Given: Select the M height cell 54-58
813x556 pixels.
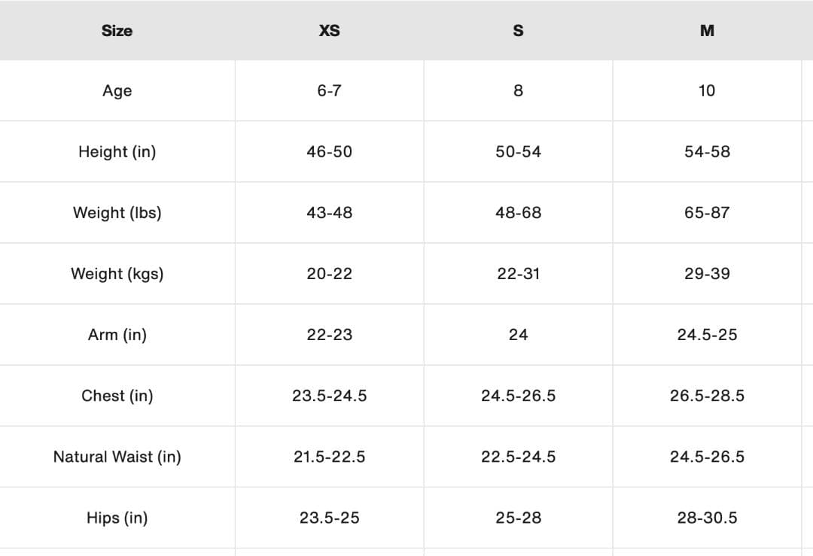Looking at the screenshot, I should coord(707,152).
